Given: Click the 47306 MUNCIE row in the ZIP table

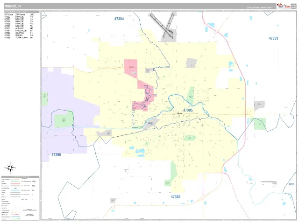Looking at the screenshot, I should [19, 26].
